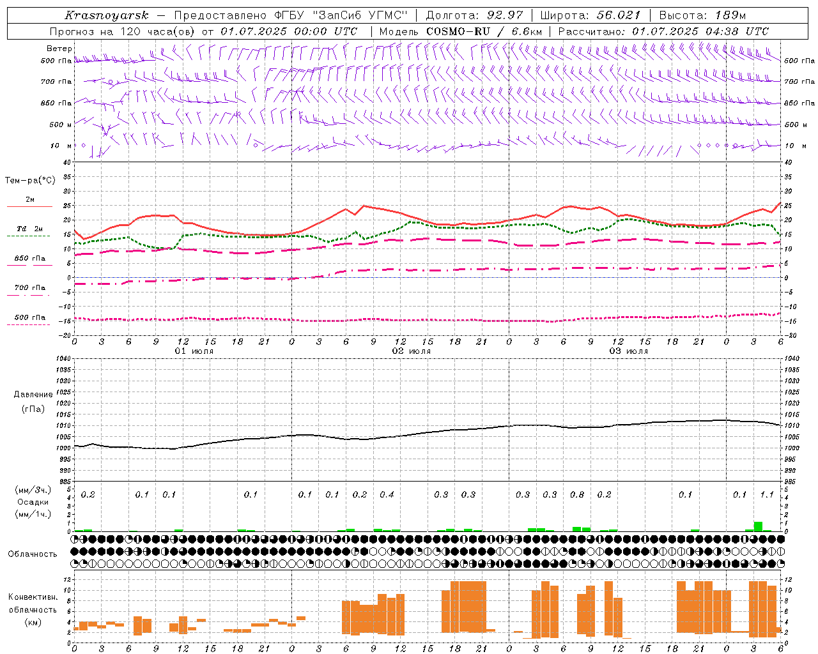Click the 'Ветер' wind panel label
The width and height of the screenshot is (818, 654).
point(59,49)
